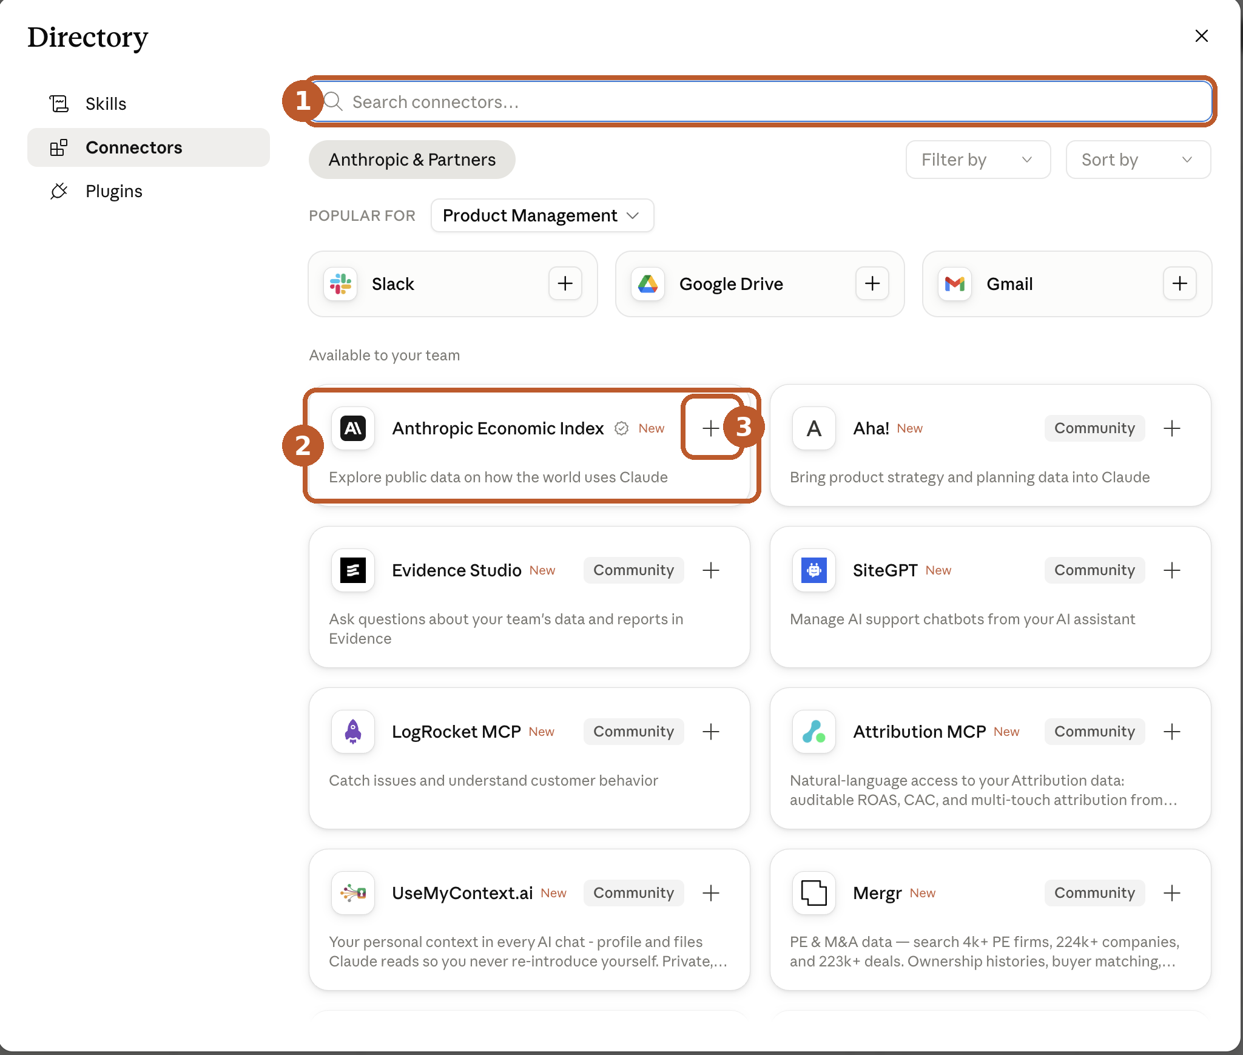This screenshot has height=1055, width=1243.
Task: Open the Evidence Studio connector title
Action: click(456, 570)
